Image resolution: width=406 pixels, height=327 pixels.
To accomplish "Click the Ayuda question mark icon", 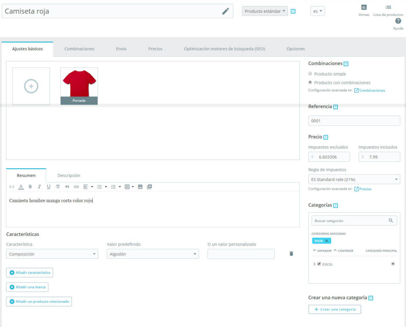I will point(398,21).
